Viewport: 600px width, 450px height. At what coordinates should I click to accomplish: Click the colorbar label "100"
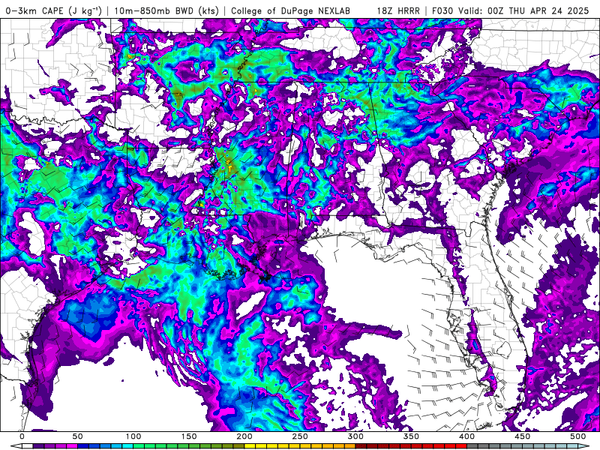133,436
